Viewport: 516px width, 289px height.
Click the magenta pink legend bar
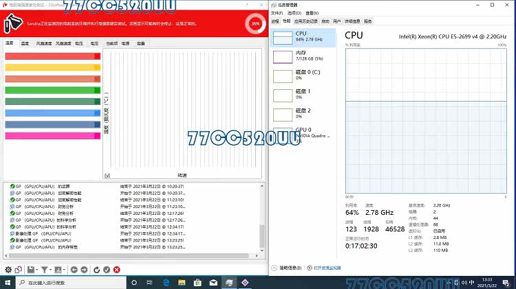point(53,136)
